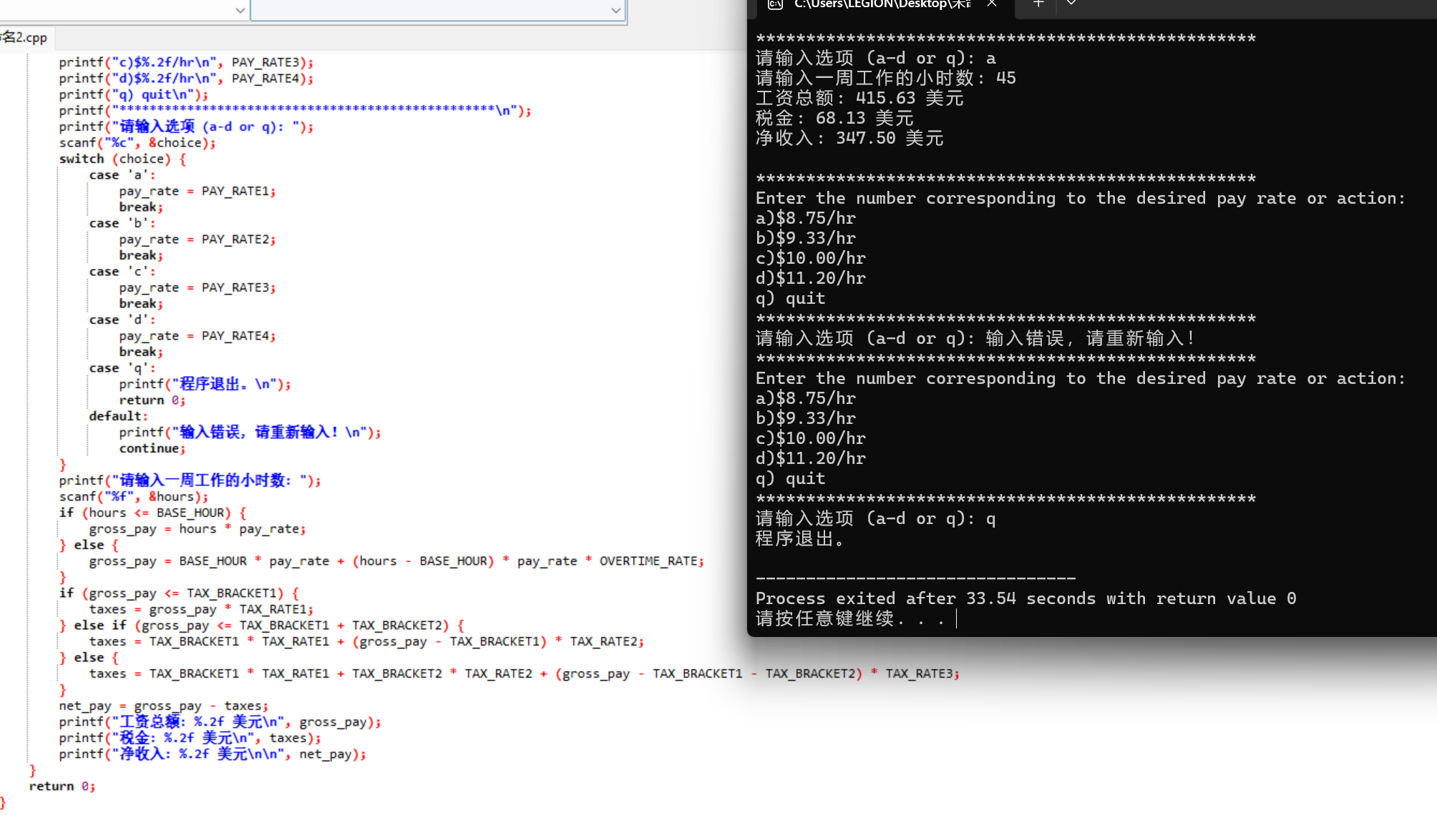Place cursor on scanf("%f", &hours) line

[133, 497]
